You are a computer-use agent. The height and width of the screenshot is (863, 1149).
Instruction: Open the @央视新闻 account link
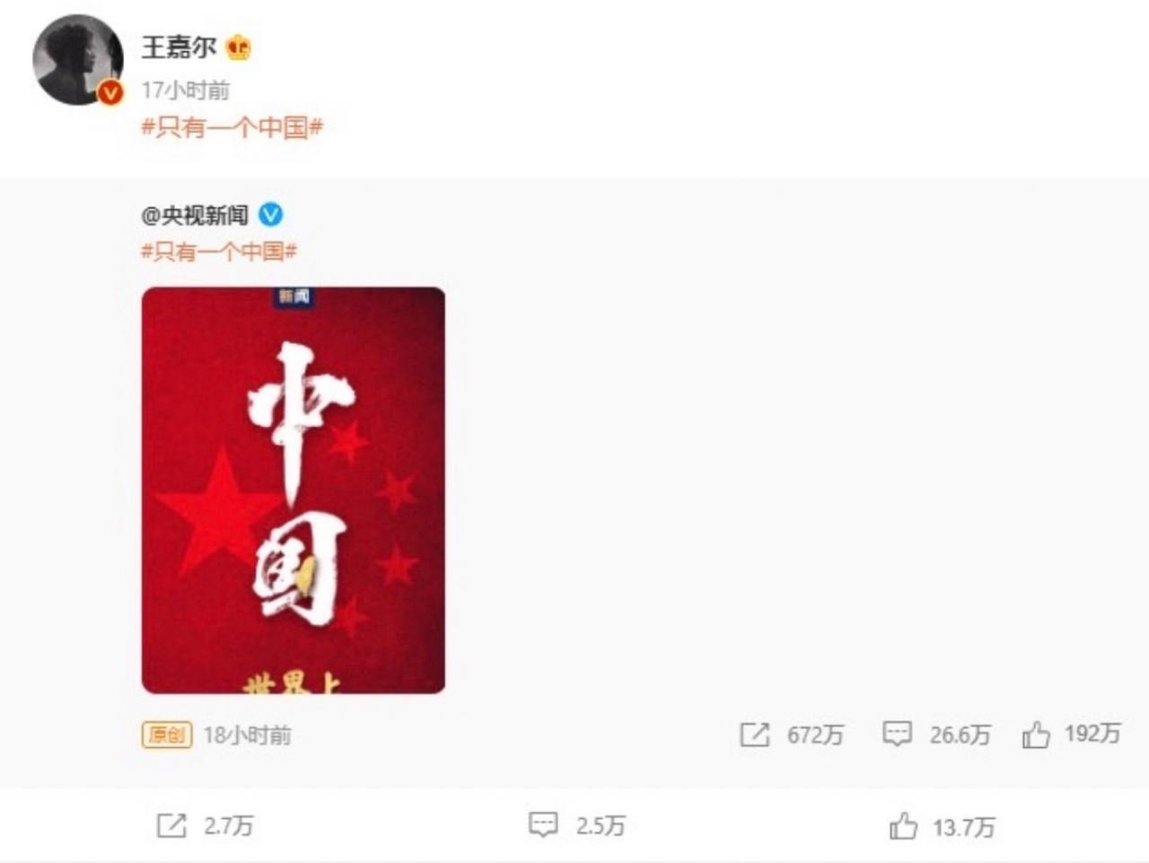click(x=195, y=215)
